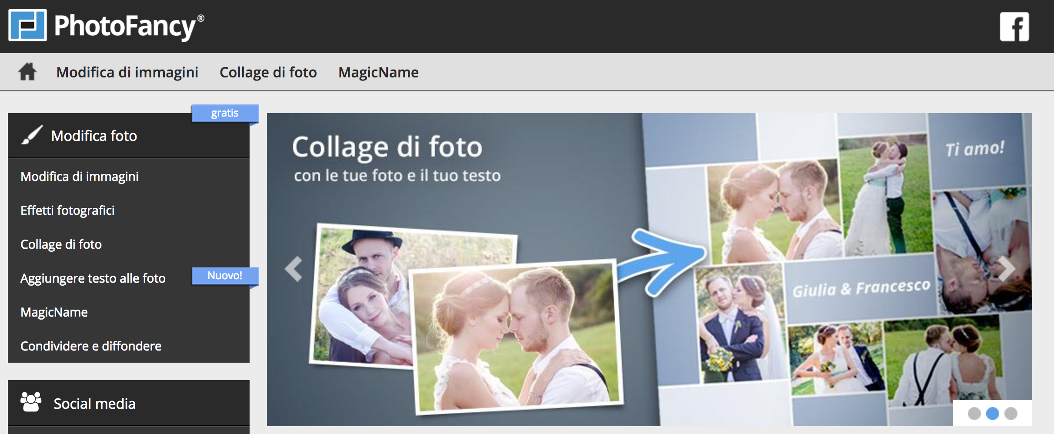
Task: Select the active blue carousel dot
Action: pyautogui.click(x=993, y=414)
